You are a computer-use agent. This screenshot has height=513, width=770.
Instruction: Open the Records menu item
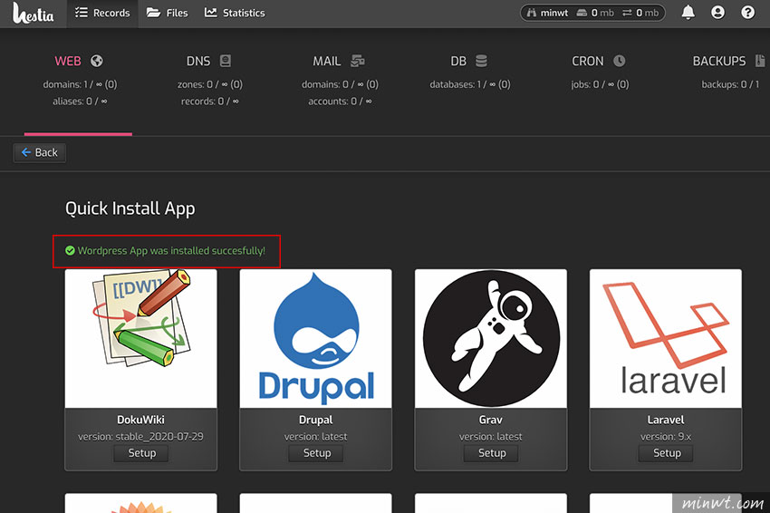pos(102,14)
